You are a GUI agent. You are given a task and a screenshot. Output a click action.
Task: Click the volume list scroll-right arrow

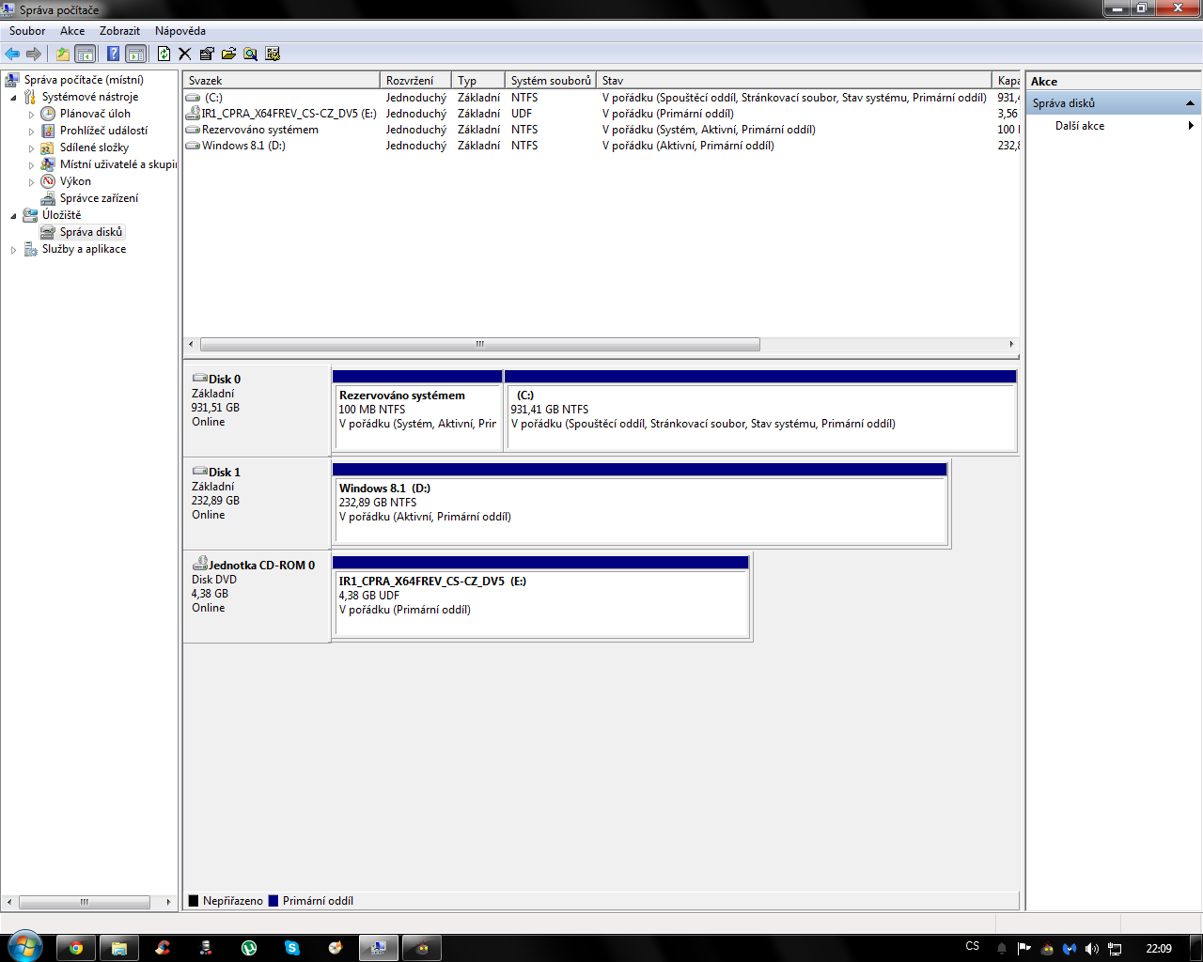tap(1011, 344)
